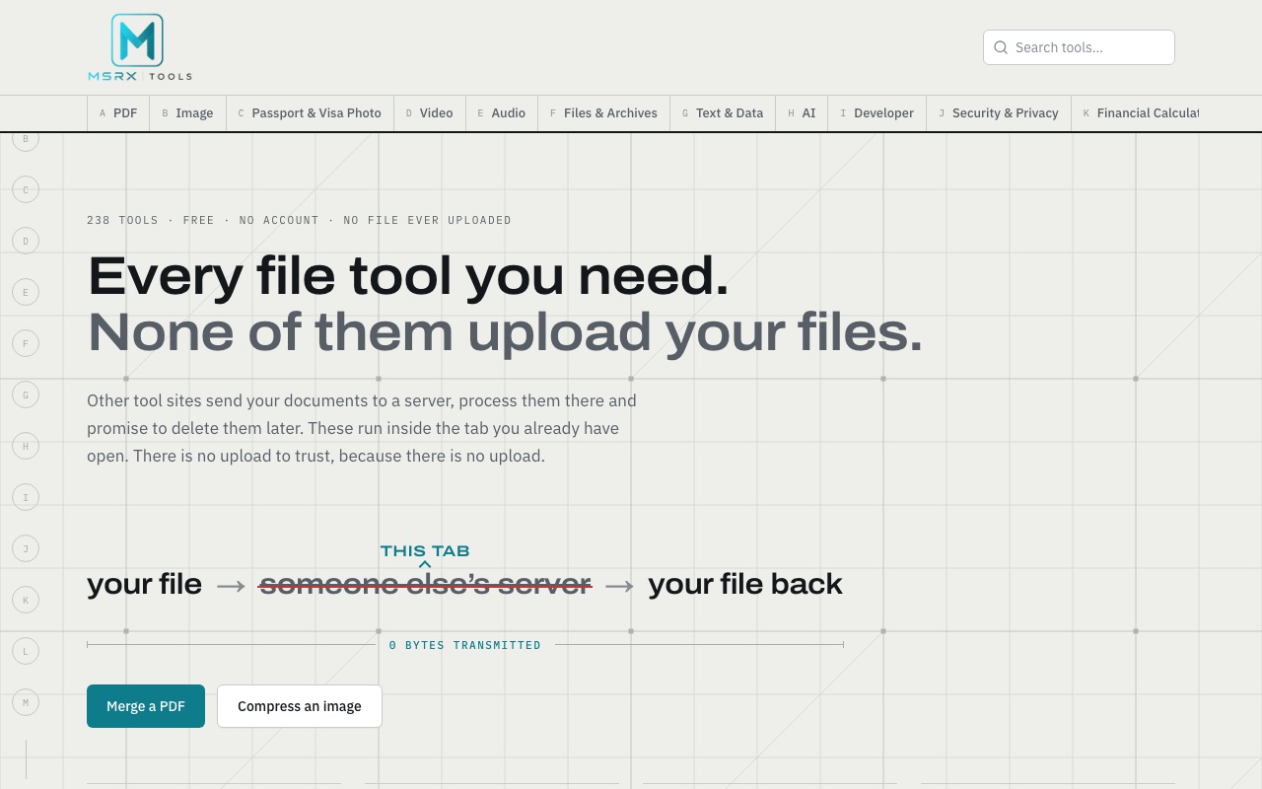Select Passport & Visa Photo tab

[x=310, y=113]
